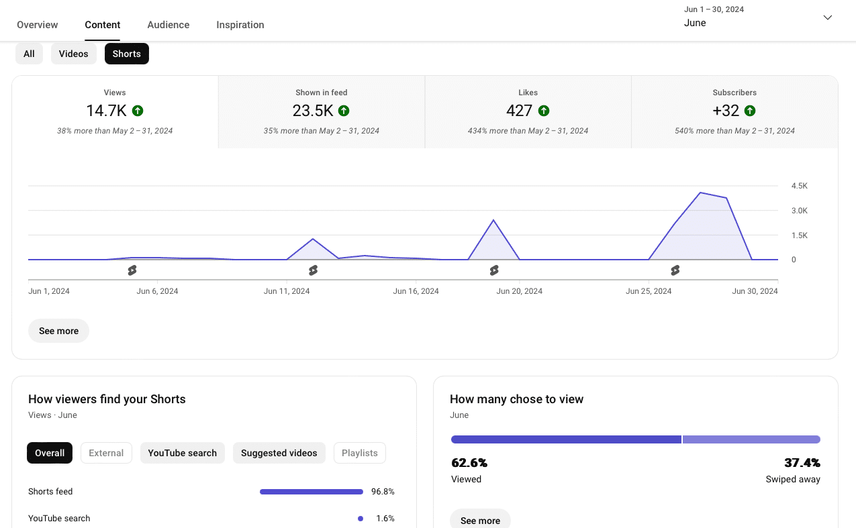Click the Shorts marker near Jun 12
The image size is (856, 528).
313,270
